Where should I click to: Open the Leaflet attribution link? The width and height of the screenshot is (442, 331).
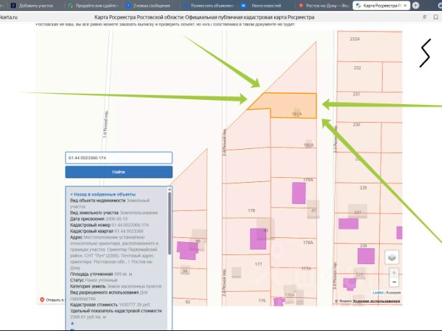(378, 292)
